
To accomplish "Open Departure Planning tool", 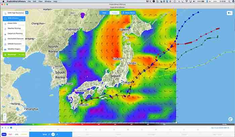I will (13, 33).
